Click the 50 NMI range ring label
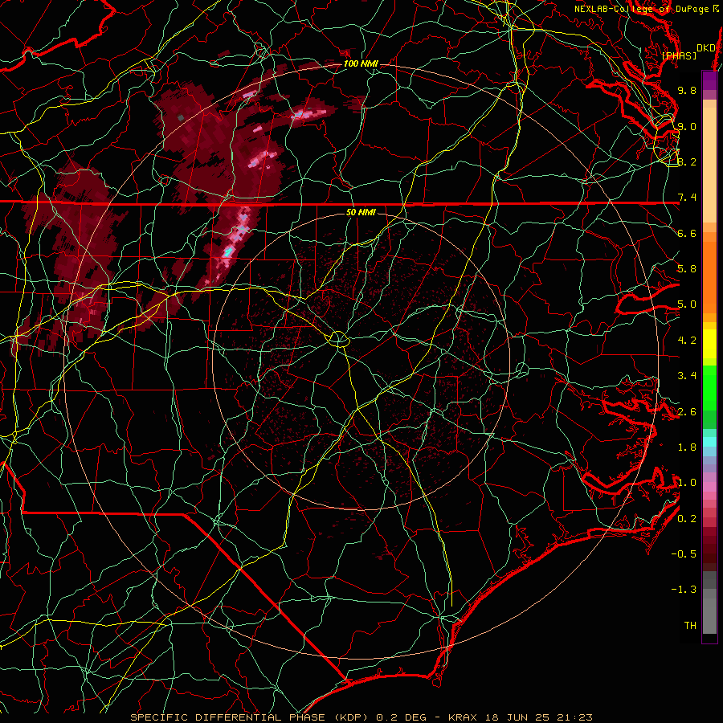Viewport: 723px width, 723px height. 361,212
